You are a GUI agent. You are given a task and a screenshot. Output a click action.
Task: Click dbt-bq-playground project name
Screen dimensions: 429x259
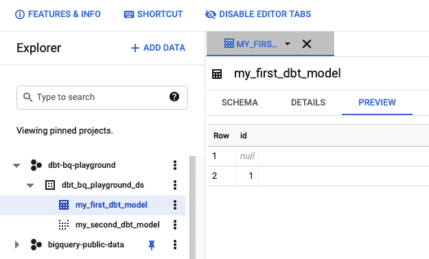82,165
